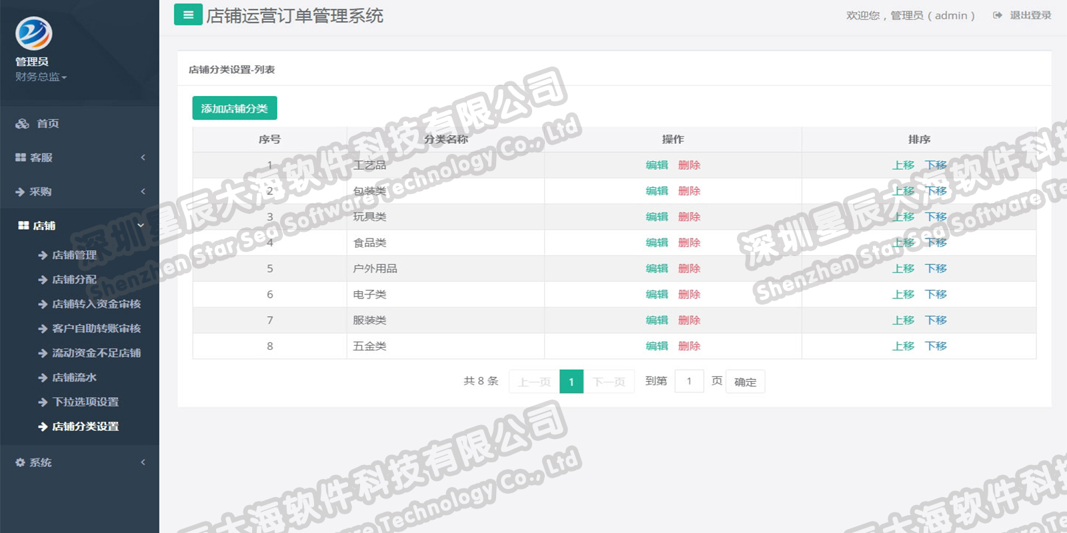Select page 1 in pagination
1067x533 pixels.
pos(572,382)
